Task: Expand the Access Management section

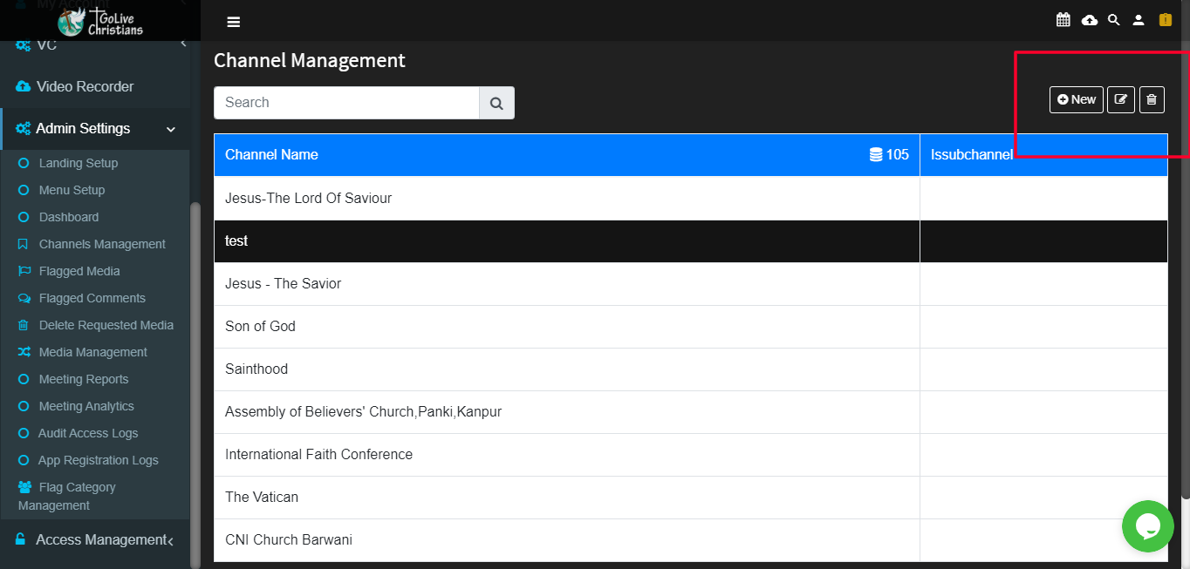Action: [x=96, y=540]
